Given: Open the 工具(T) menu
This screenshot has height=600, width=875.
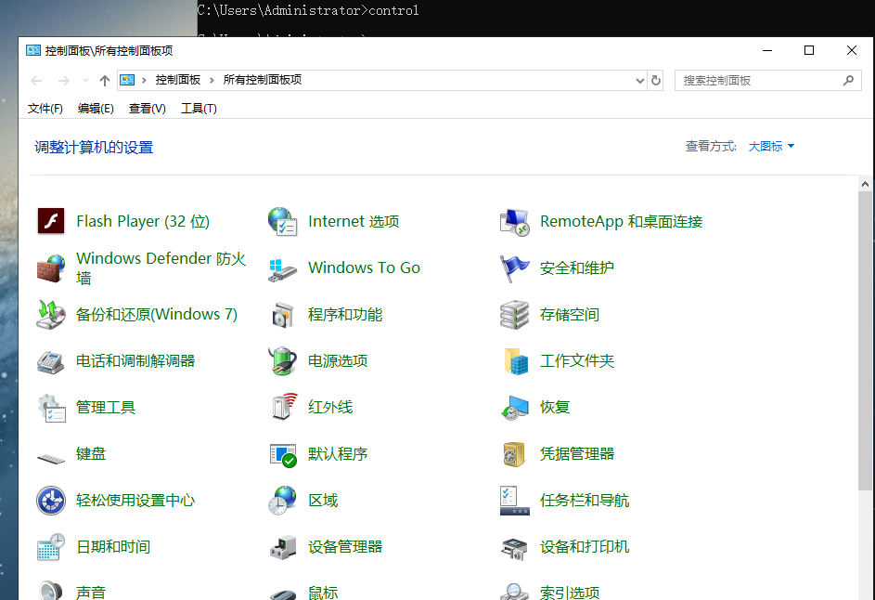Looking at the screenshot, I should tap(199, 109).
